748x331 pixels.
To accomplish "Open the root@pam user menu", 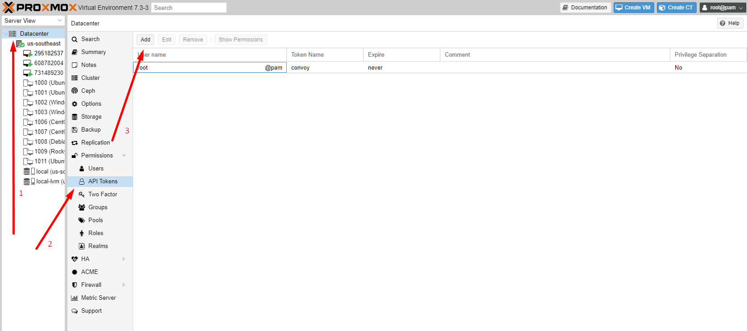I will point(723,8).
